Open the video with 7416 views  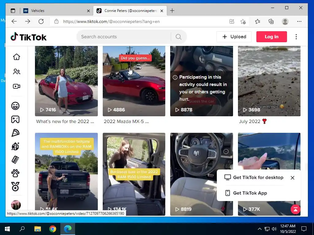[66, 81]
